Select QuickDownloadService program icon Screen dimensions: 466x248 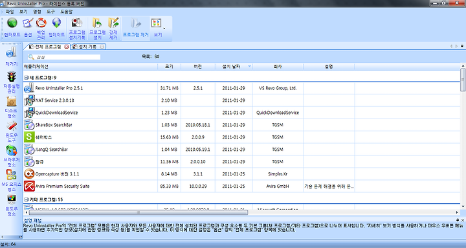coord(29,113)
